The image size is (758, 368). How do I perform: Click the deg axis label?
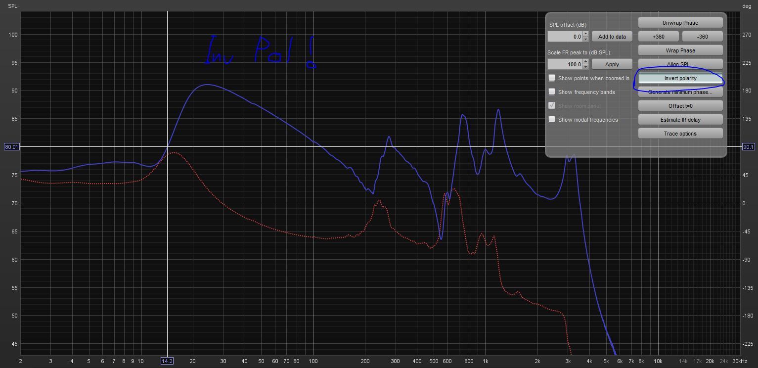tap(747, 6)
